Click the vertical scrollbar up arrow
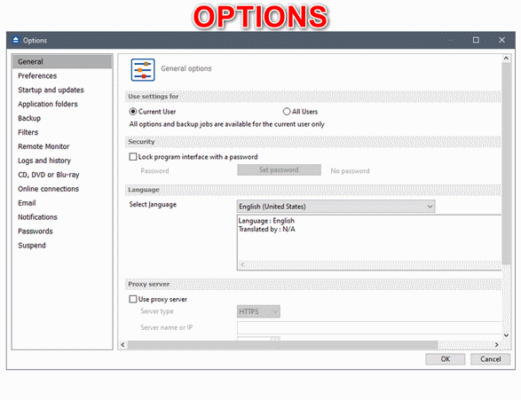521x400 pixels. click(506, 59)
